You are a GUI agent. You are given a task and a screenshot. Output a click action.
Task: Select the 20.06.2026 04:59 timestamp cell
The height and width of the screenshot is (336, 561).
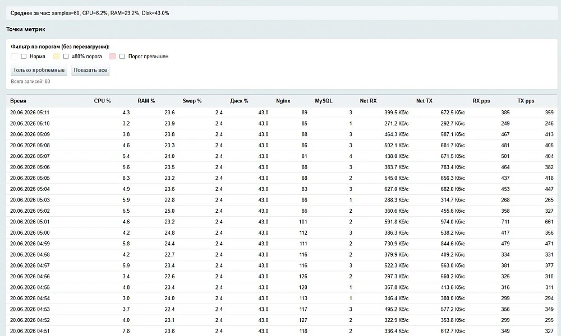coord(30,244)
